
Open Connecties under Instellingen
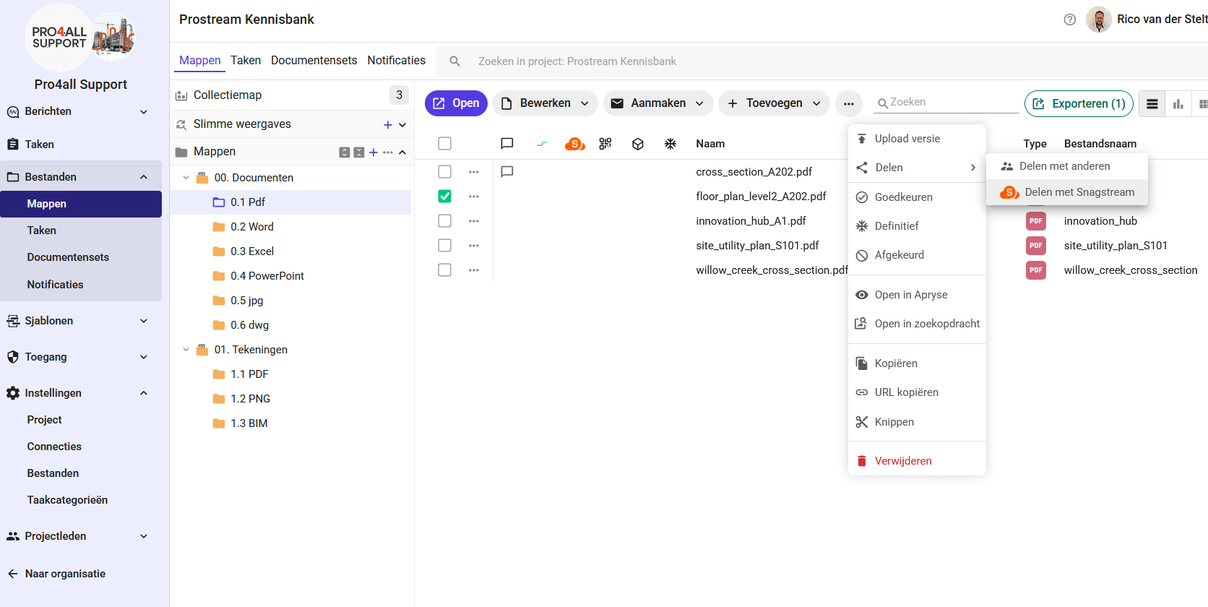pyautogui.click(x=54, y=447)
